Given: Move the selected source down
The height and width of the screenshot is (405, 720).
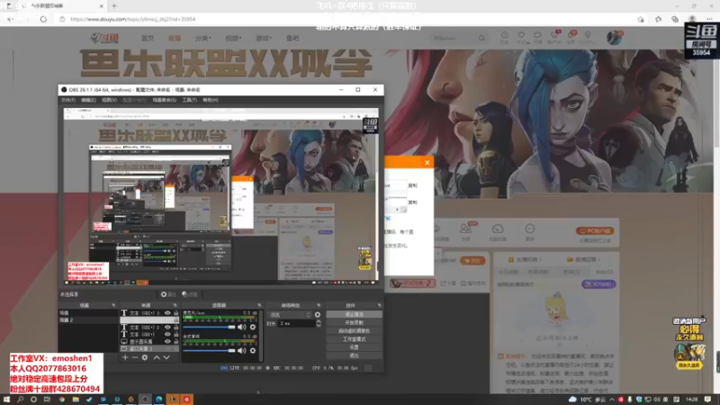Looking at the screenshot, I should [166, 357].
